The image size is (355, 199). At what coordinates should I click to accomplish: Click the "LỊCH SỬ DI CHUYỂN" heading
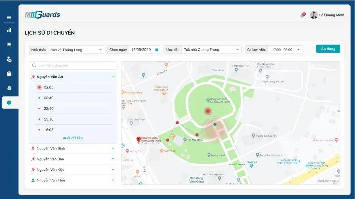(x=50, y=33)
